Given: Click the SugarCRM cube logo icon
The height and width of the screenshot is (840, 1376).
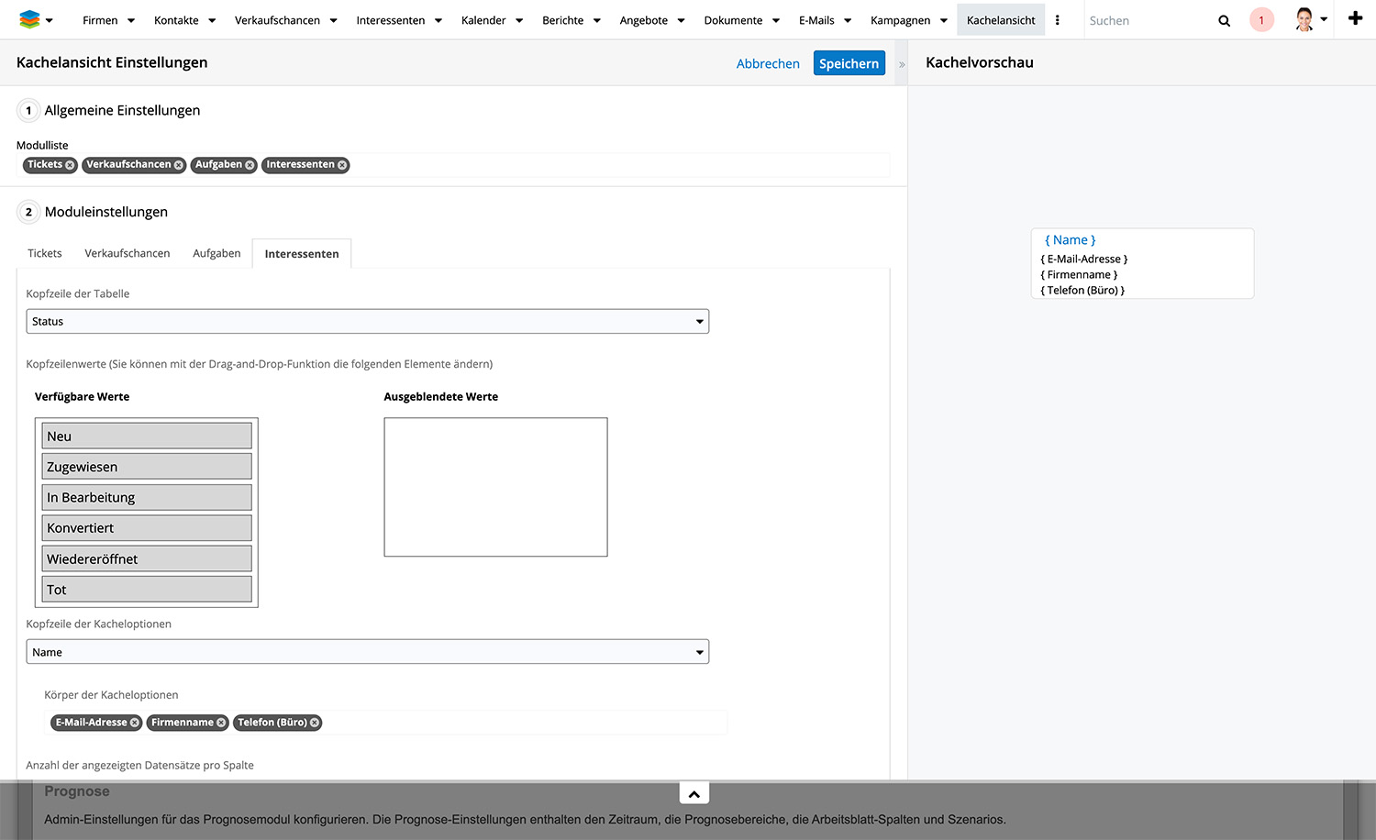Looking at the screenshot, I should (29, 19).
